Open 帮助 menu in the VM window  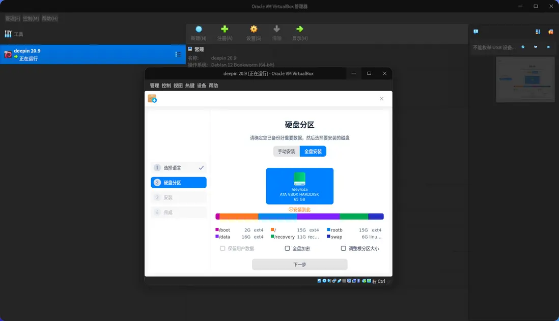click(x=213, y=85)
